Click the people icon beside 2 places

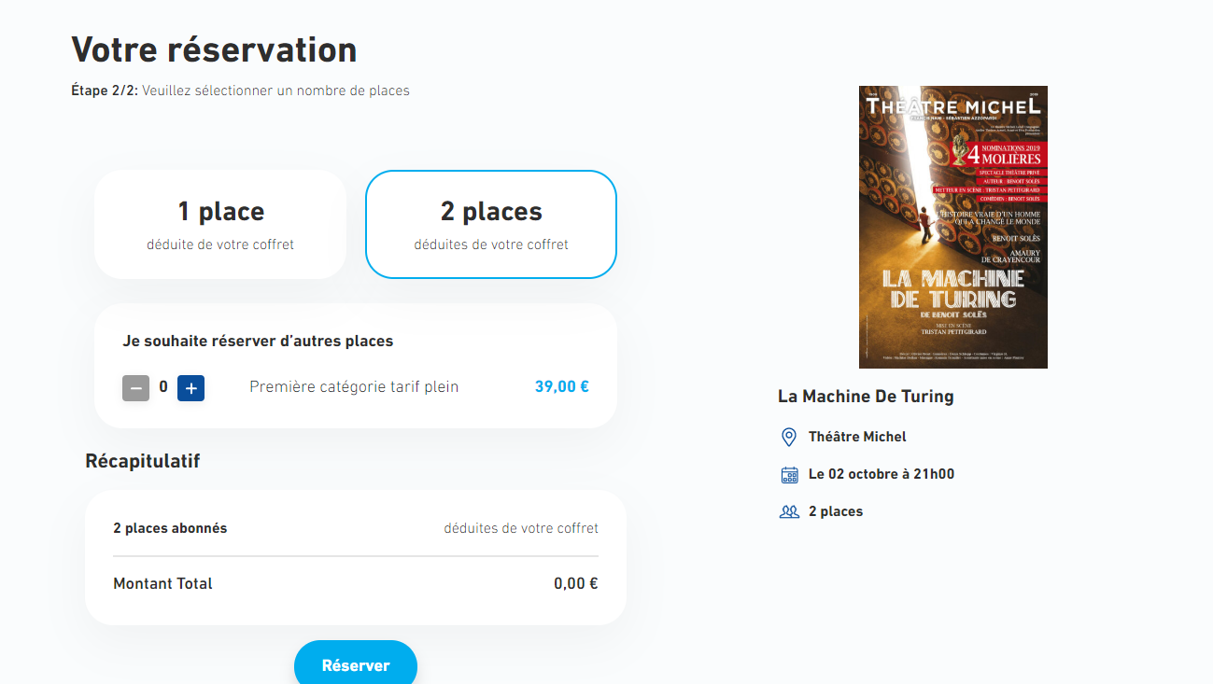click(x=789, y=511)
